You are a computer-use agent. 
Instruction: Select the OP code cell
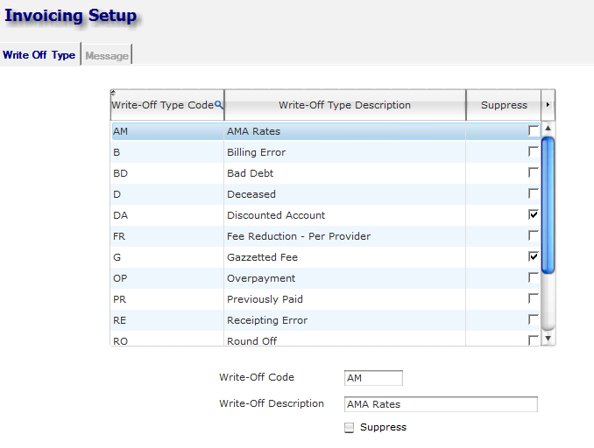point(167,278)
